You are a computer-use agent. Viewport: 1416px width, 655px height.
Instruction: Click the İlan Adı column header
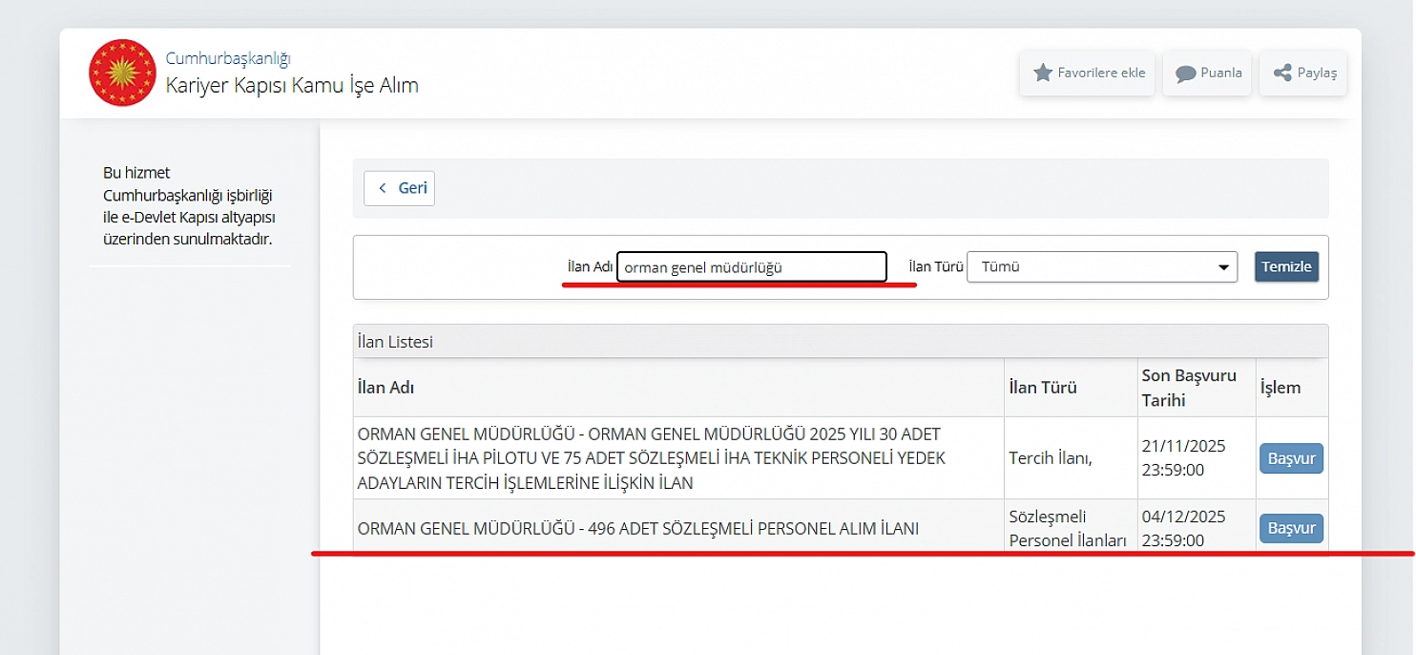click(385, 388)
